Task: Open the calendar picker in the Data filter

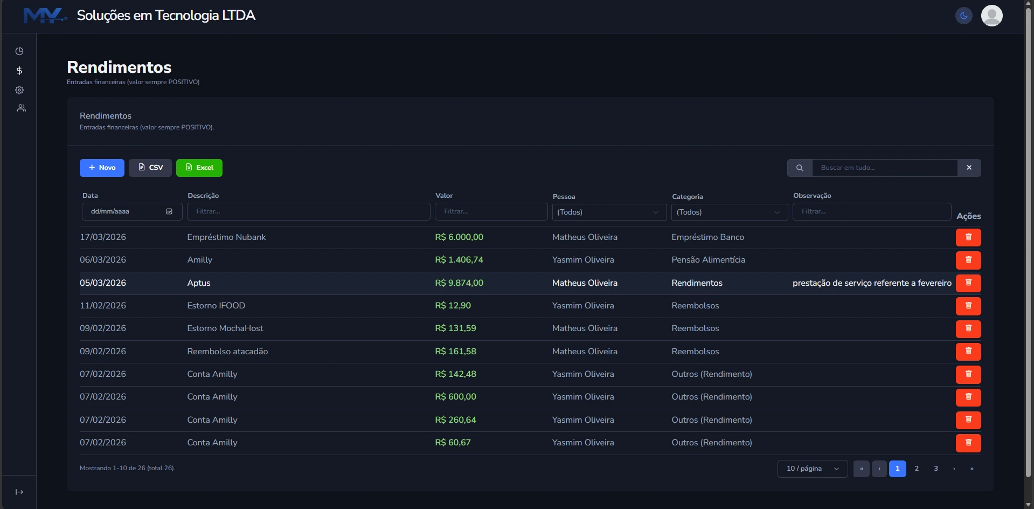Action: click(x=169, y=211)
